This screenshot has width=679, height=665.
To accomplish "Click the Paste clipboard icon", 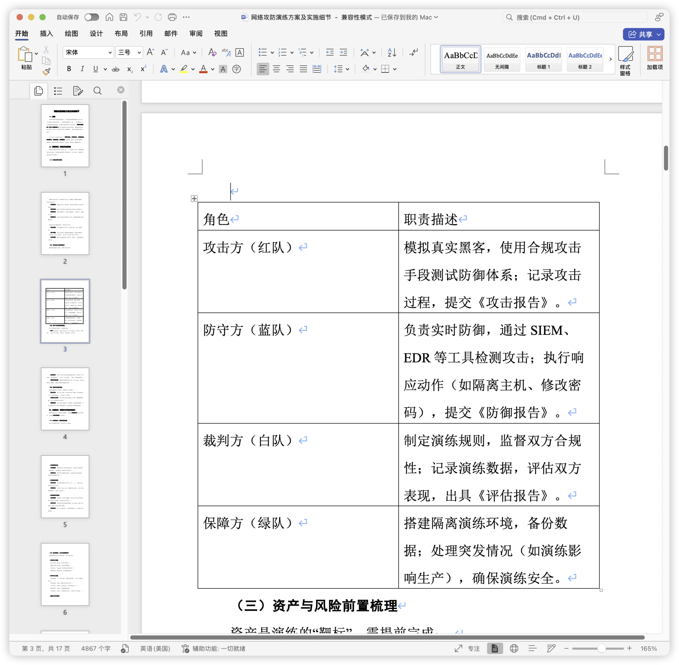I will point(25,54).
